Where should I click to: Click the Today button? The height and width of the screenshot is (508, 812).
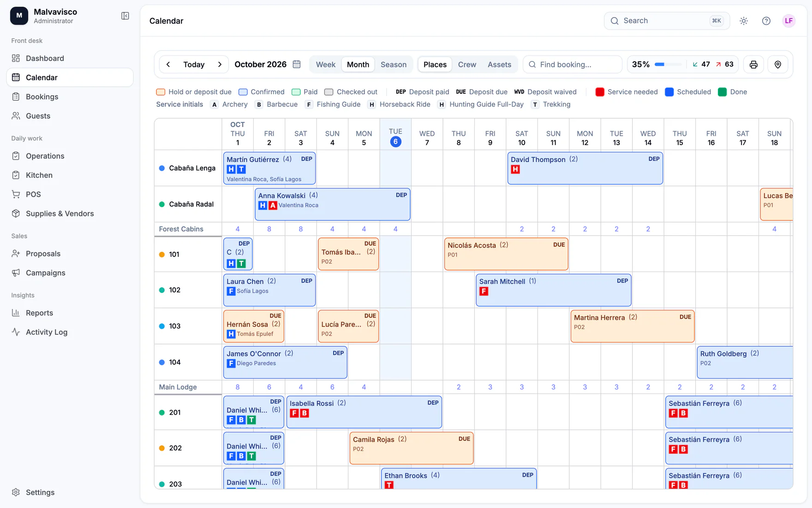coord(194,65)
